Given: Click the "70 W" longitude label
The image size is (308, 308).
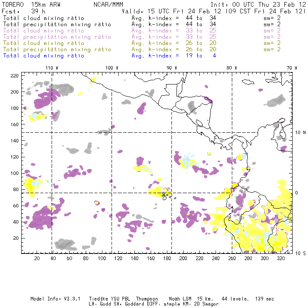Looking at the screenshot, I should pyautogui.click(x=292, y=68).
